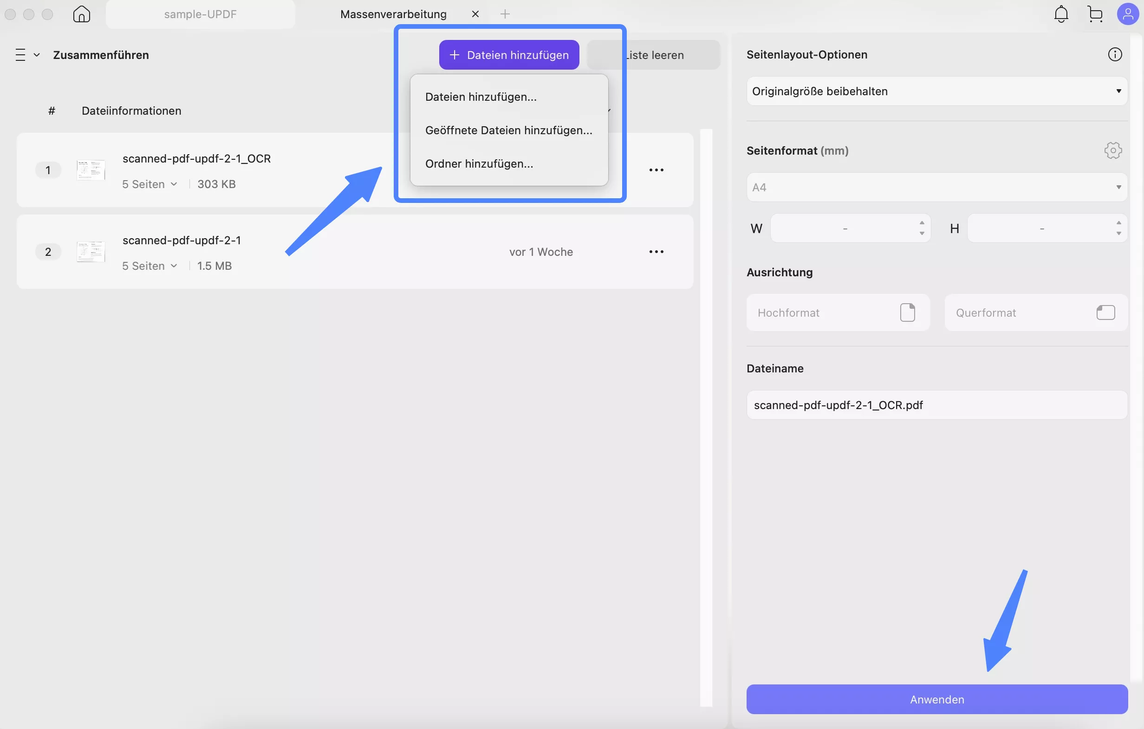The width and height of the screenshot is (1144, 729).
Task: Click the hamburger menu next to Zusammenführen
Action: (20, 55)
